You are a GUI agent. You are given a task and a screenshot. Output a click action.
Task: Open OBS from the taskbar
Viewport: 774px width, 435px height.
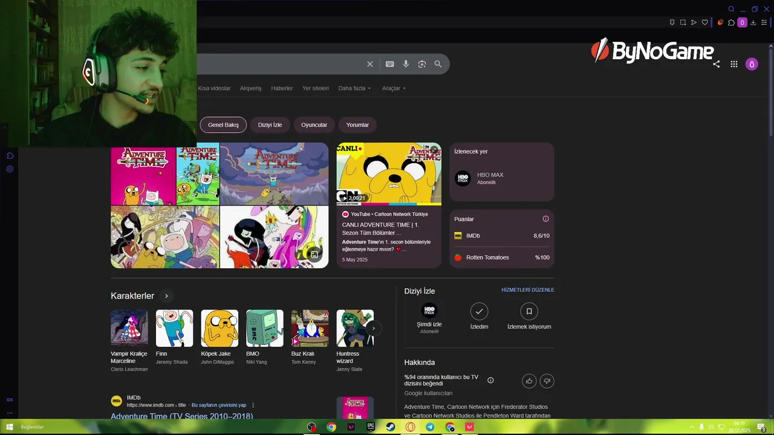311,427
